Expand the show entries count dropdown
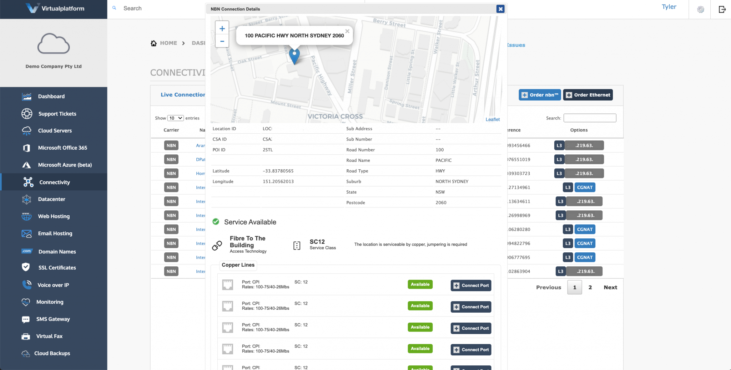Viewport: 731px width, 370px height. click(176, 118)
